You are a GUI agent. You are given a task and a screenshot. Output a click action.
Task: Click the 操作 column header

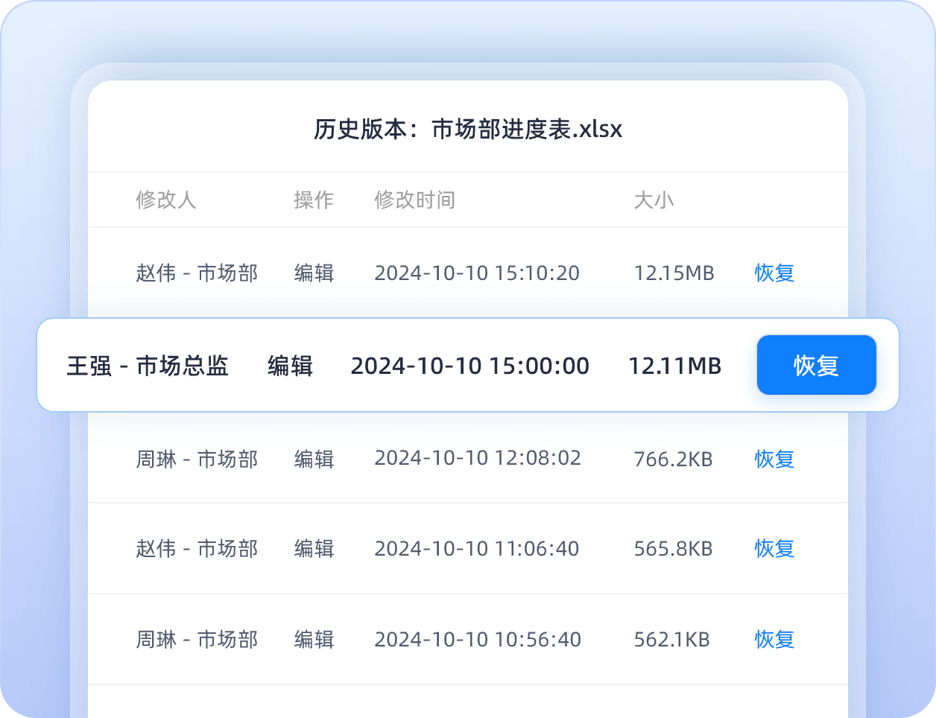(x=313, y=200)
